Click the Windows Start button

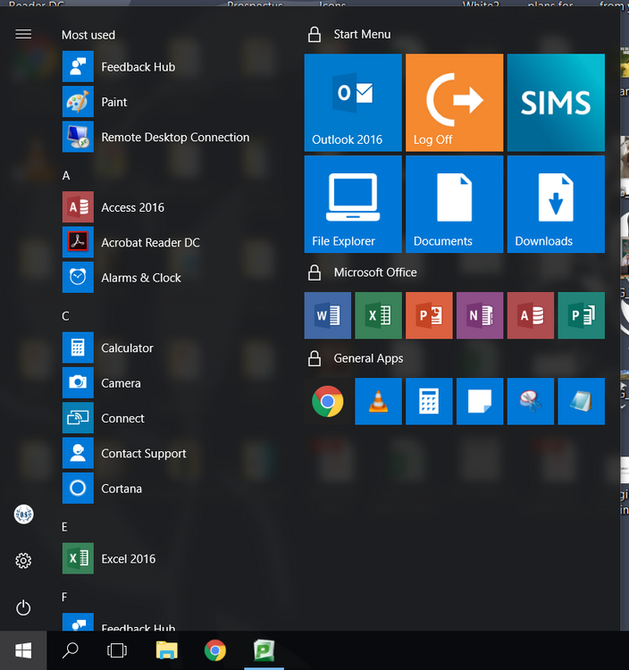(23, 650)
